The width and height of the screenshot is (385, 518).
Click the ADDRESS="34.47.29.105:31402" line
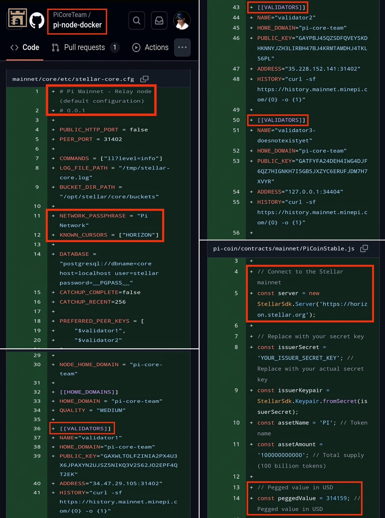click(x=111, y=483)
